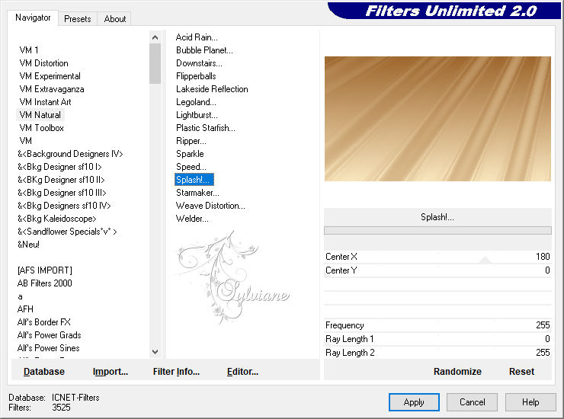Open Filter Info...
This screenshot has width=564, height=419.
[176, 372]
